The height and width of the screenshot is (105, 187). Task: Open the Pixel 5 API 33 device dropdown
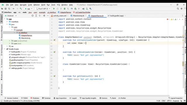tap(43, 9)
